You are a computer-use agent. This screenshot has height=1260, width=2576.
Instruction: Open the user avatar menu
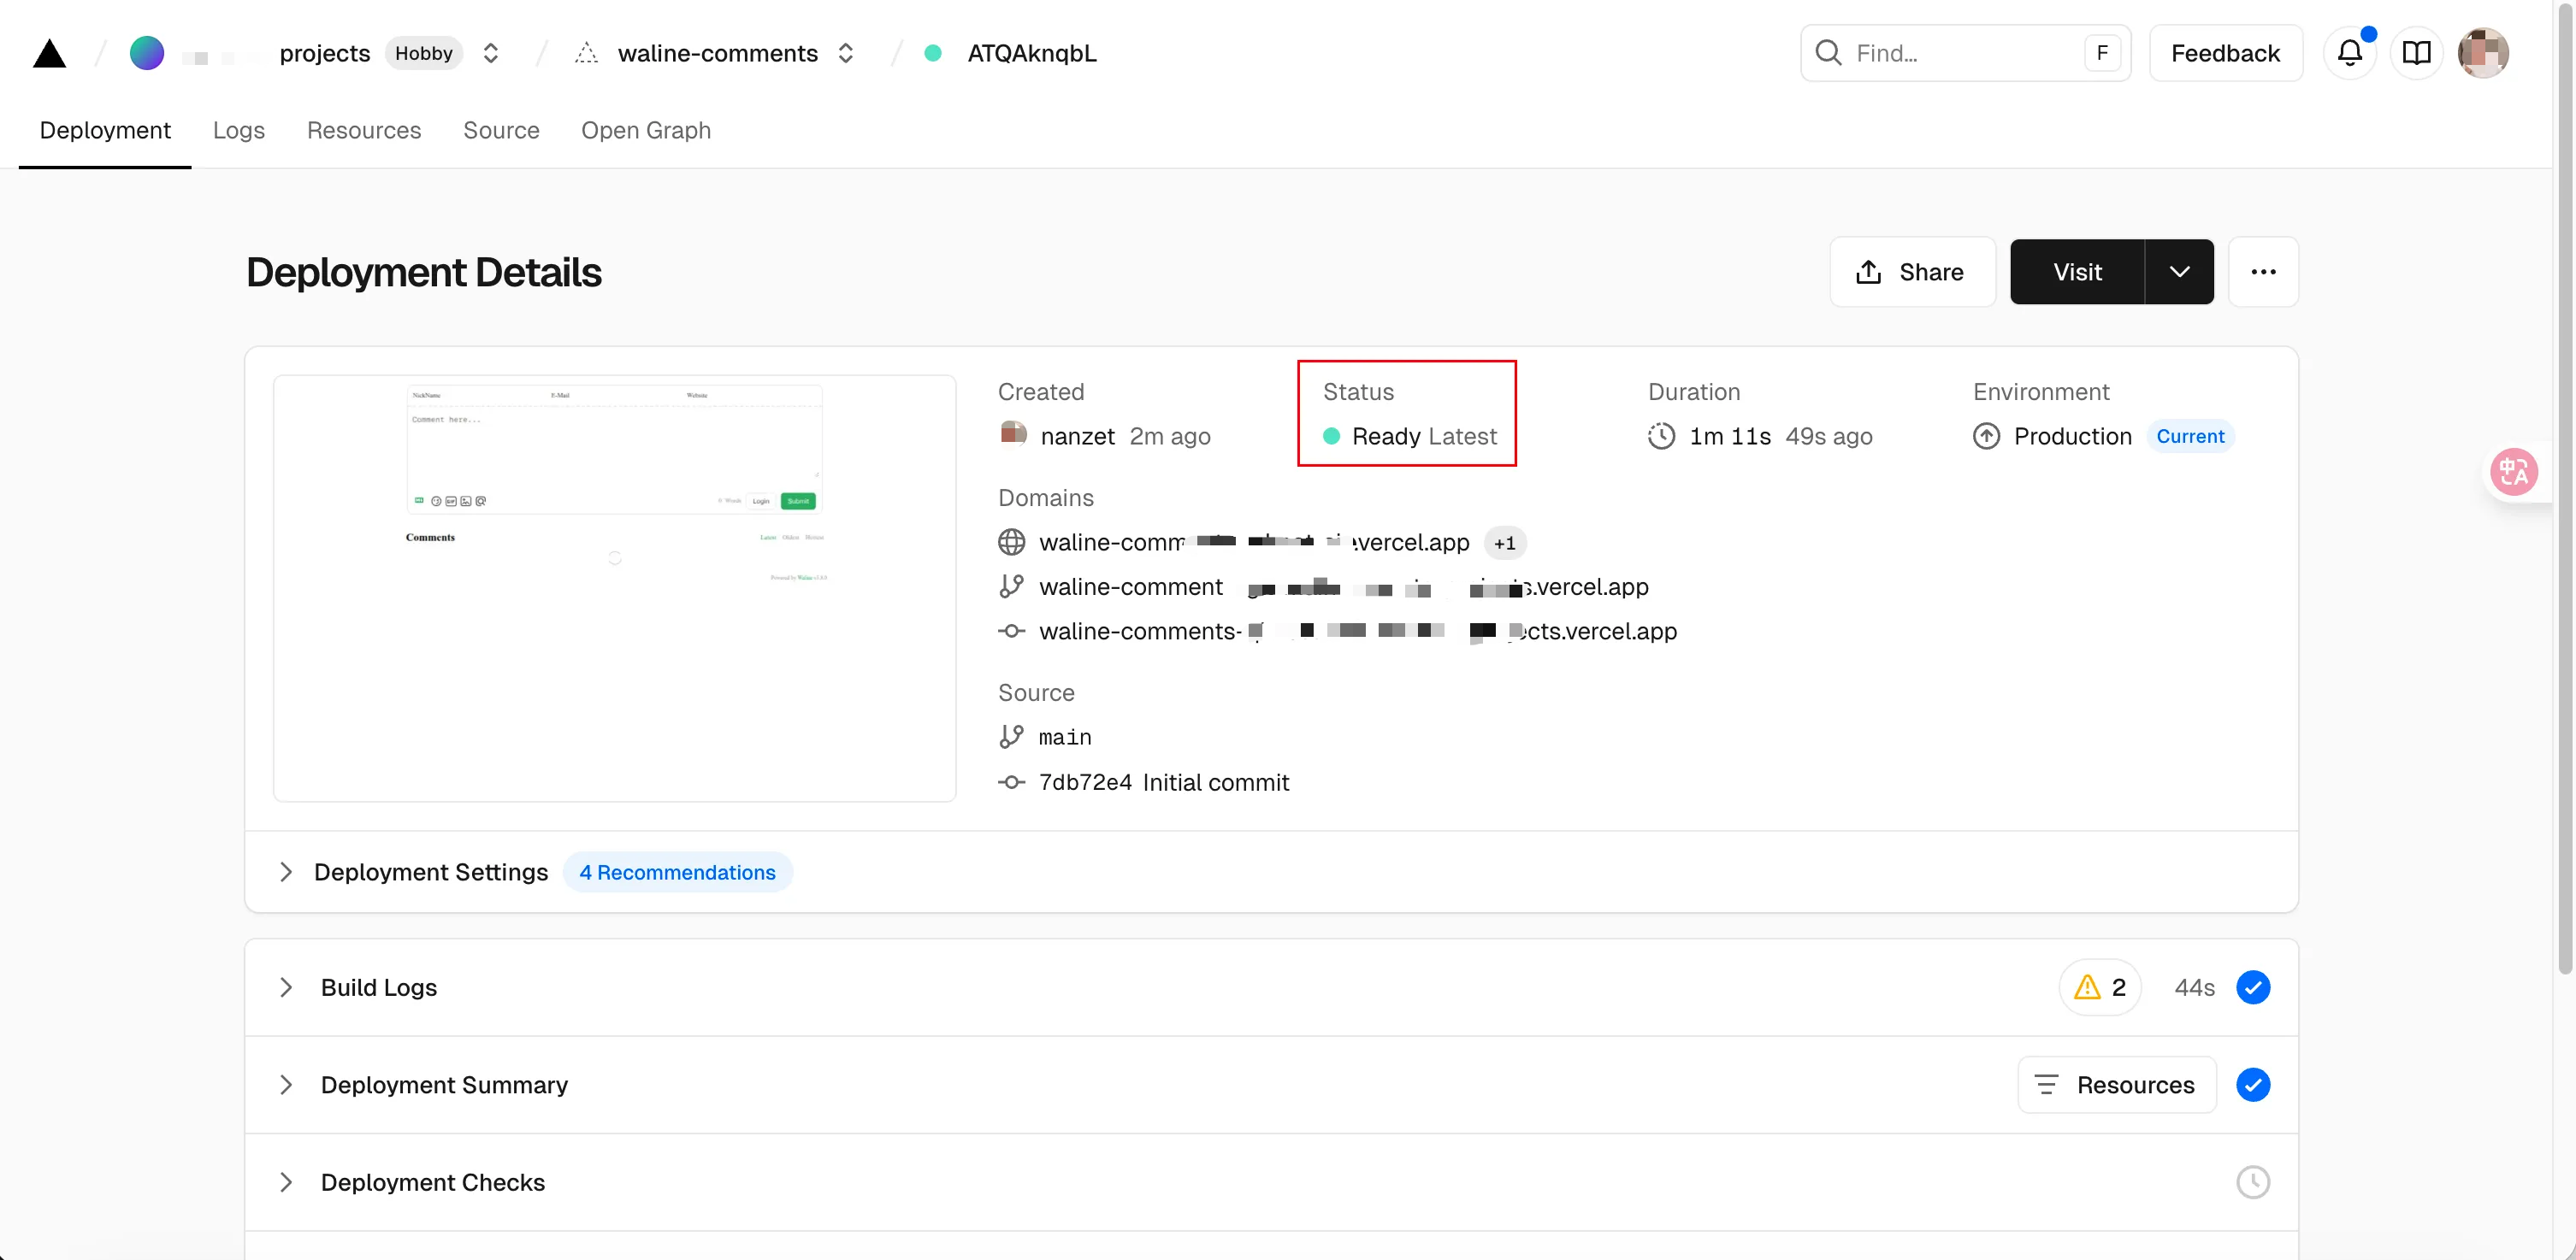(x=2483, y=53)
